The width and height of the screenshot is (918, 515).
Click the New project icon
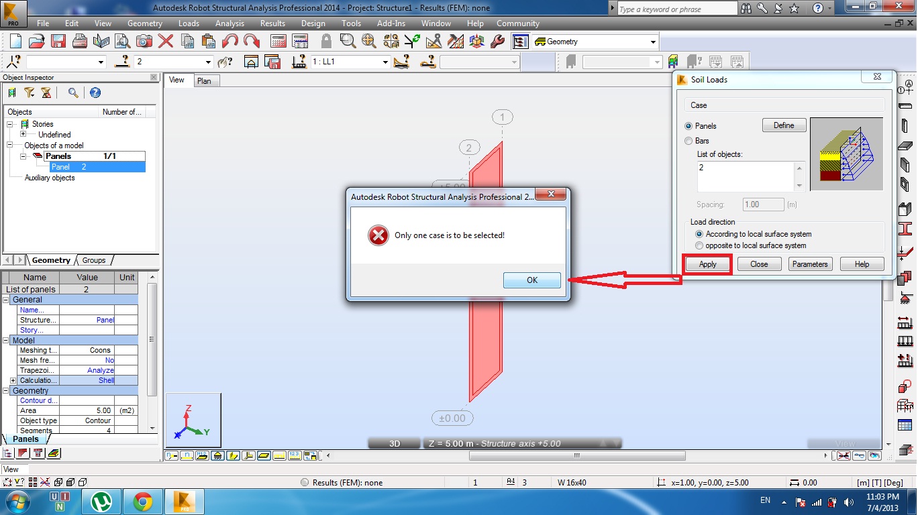15,41
